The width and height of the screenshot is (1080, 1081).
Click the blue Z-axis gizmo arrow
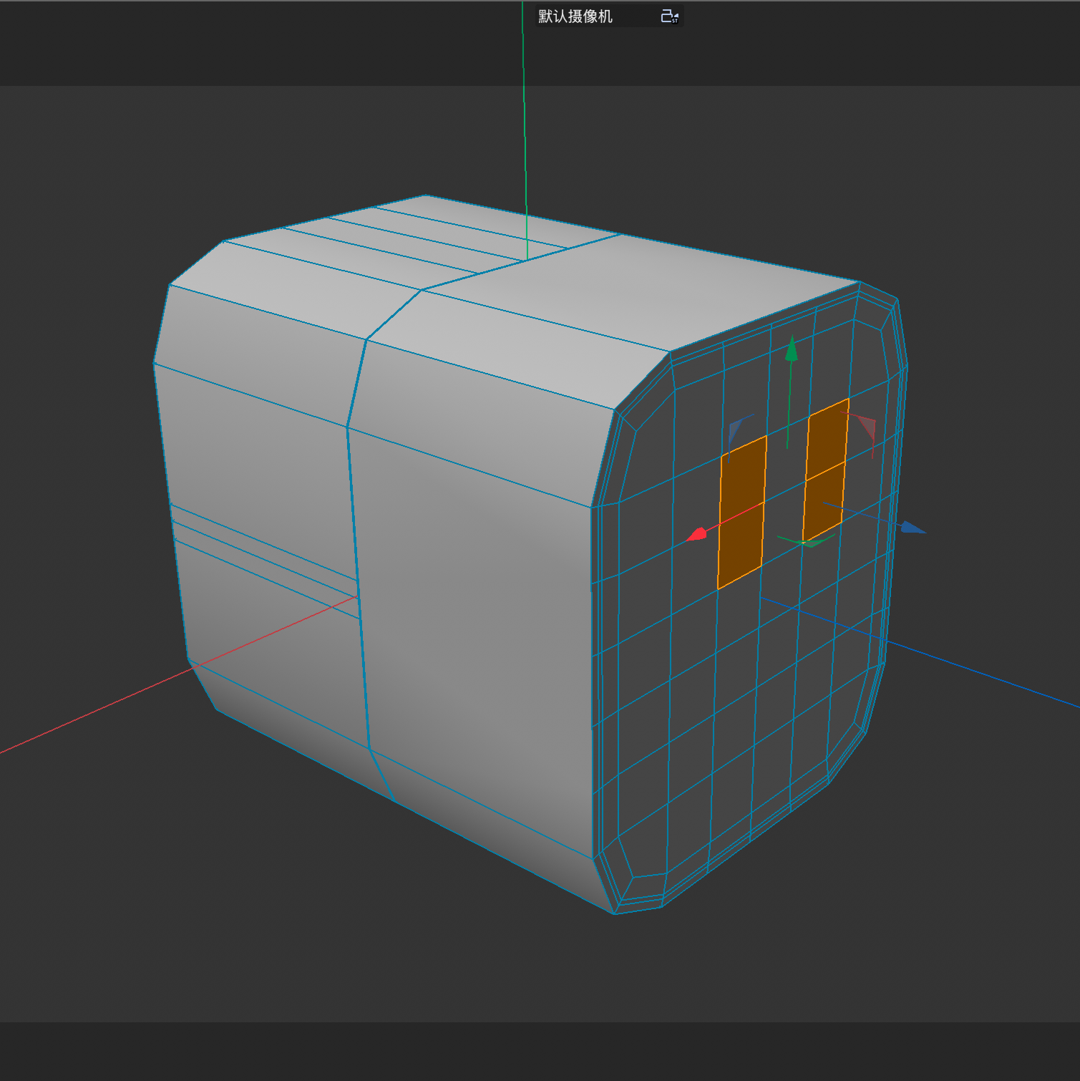913,528
